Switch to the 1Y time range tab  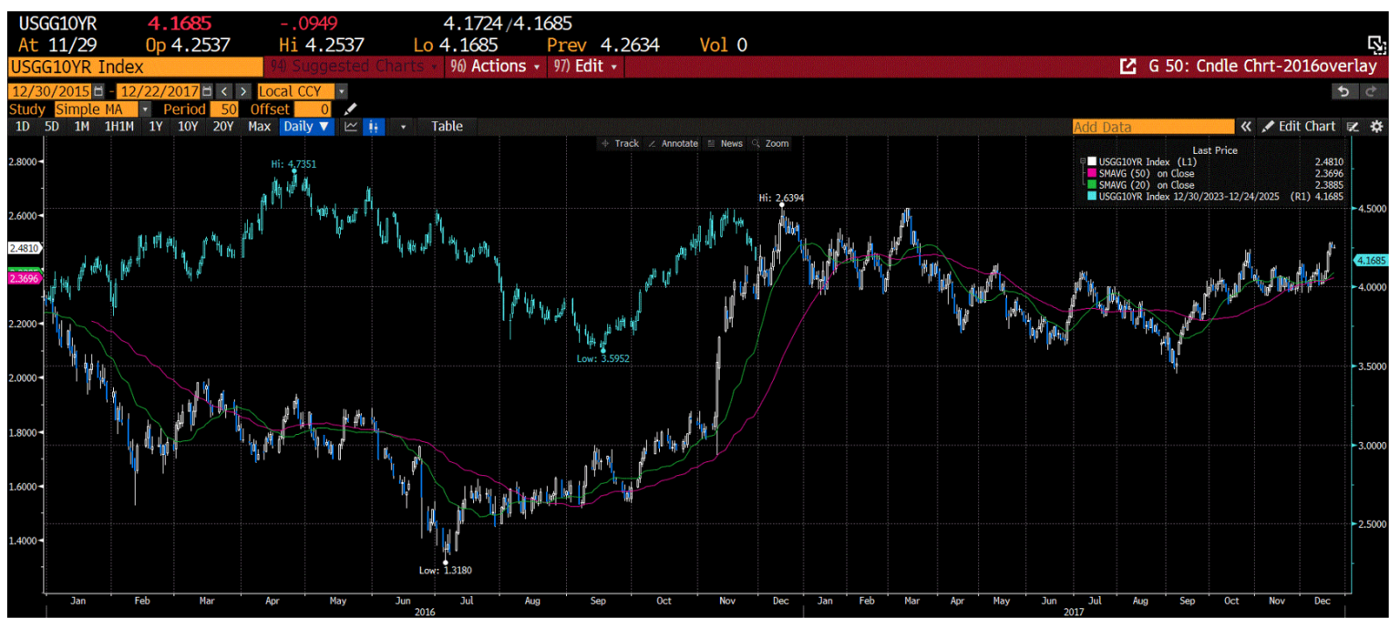pyautogui.click(x=155, y=127)
